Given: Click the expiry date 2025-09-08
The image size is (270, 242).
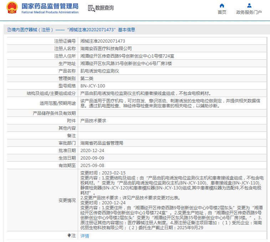Looking at the screenshot, I should click(x=92, y=165).
